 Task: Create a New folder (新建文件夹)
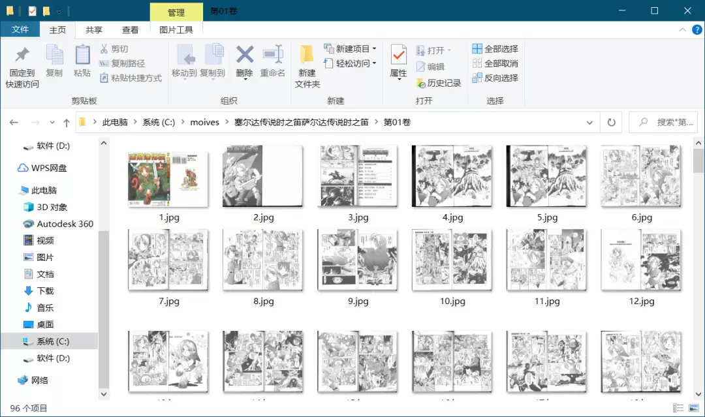click(307, 67)
